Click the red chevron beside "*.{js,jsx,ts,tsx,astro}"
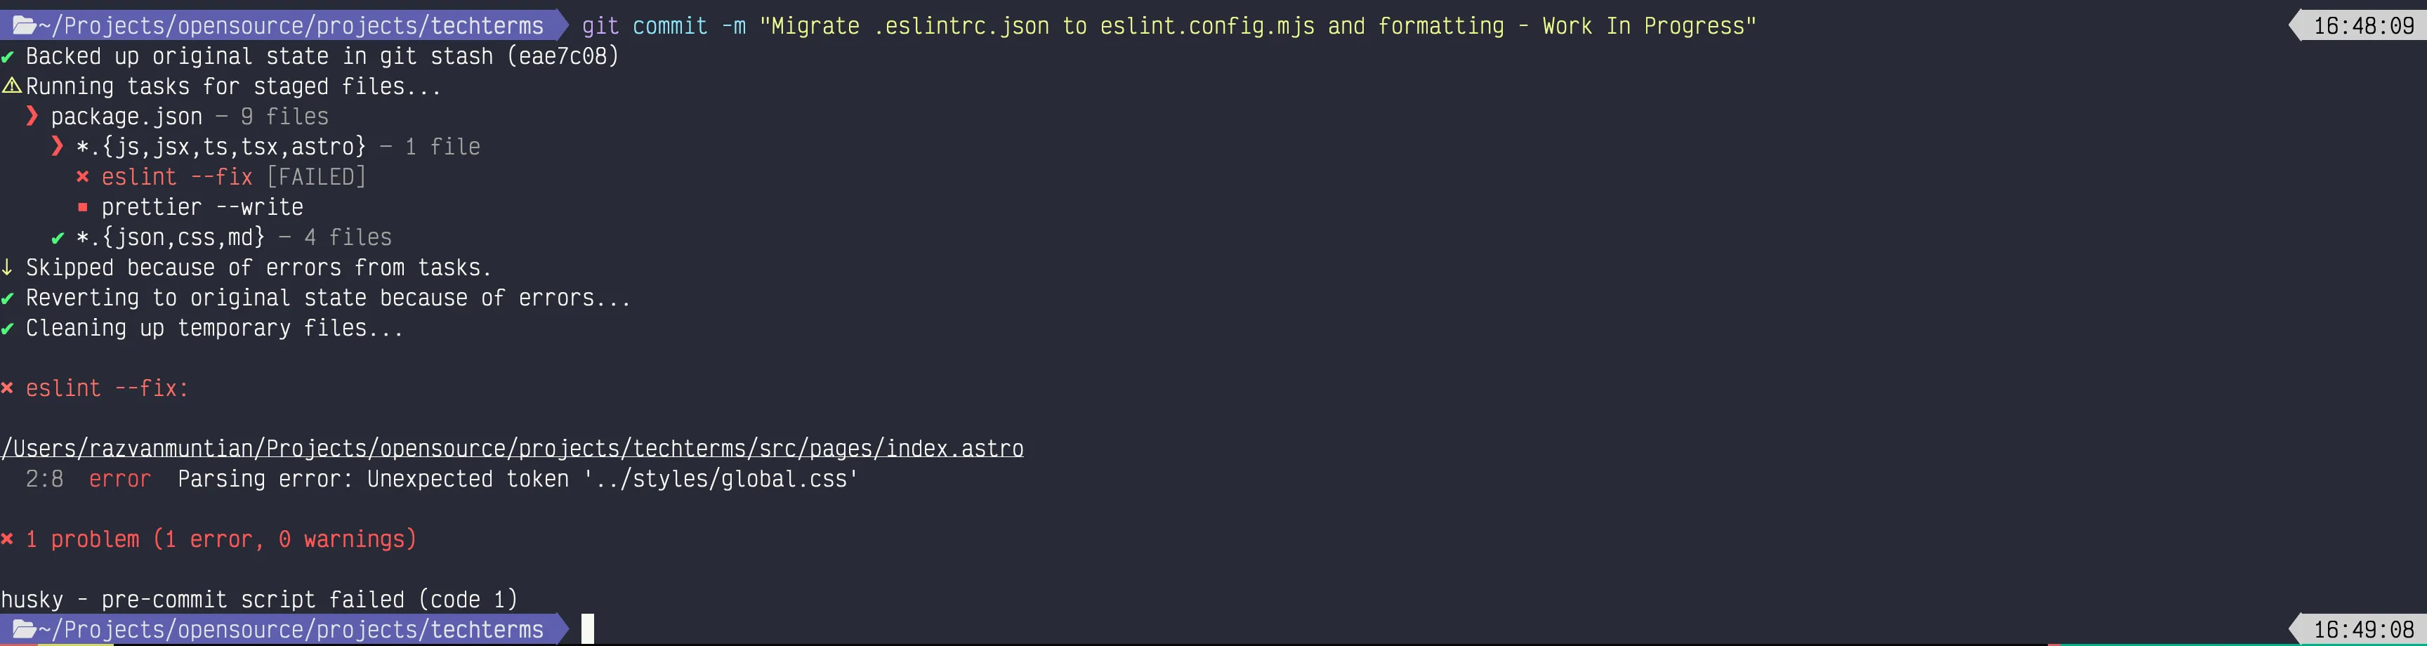 pos(58,147)
